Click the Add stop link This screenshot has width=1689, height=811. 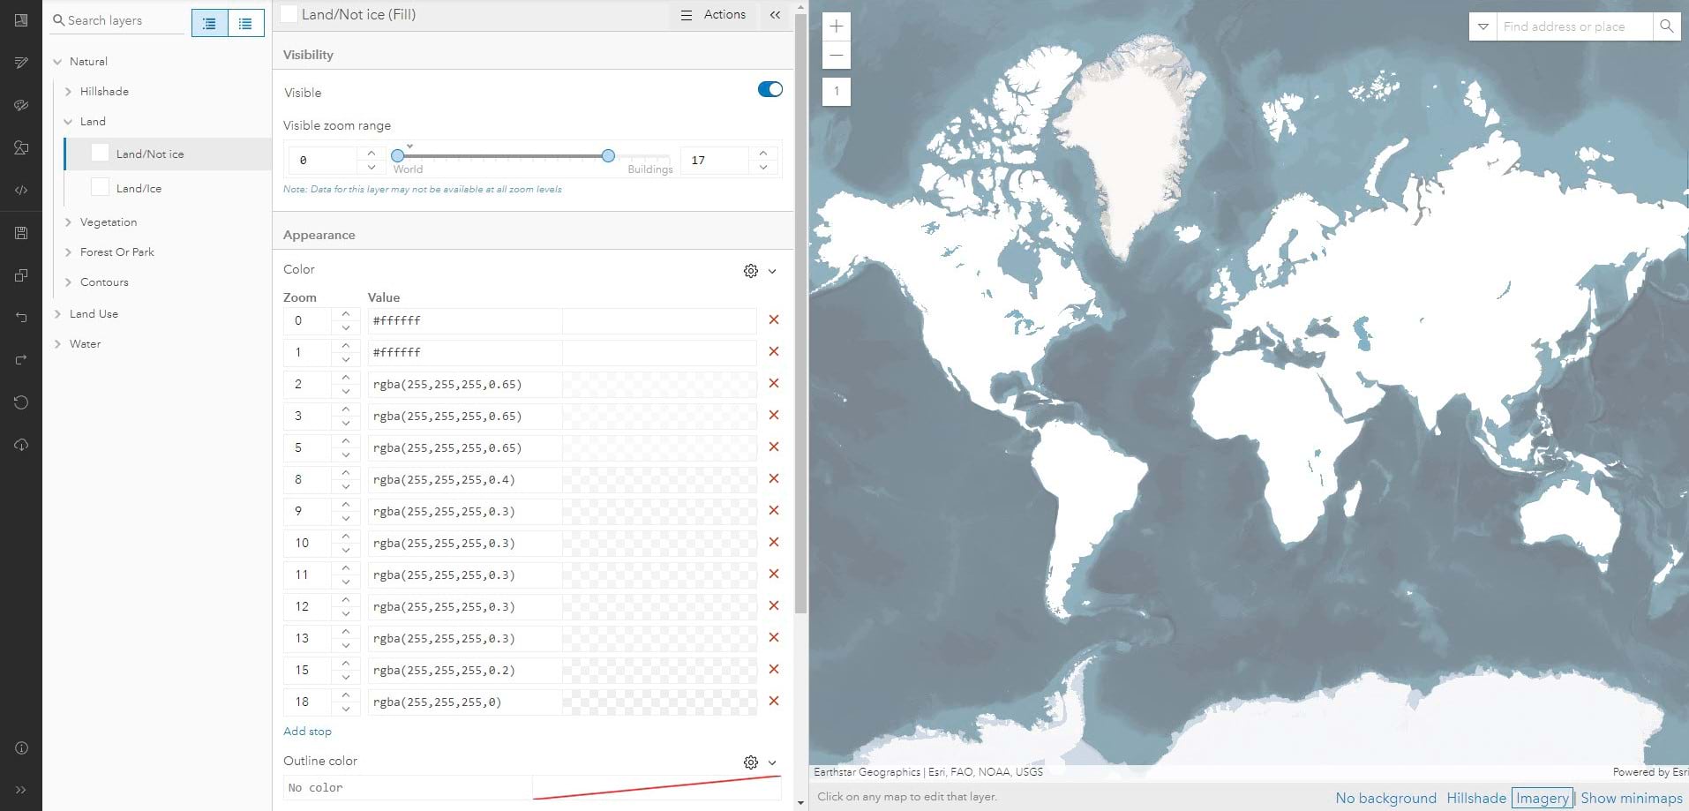[307, 732]
